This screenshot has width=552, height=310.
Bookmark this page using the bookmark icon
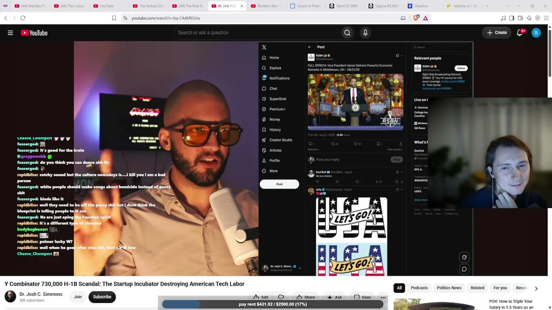pyautogui.click(x=114, y=18)
